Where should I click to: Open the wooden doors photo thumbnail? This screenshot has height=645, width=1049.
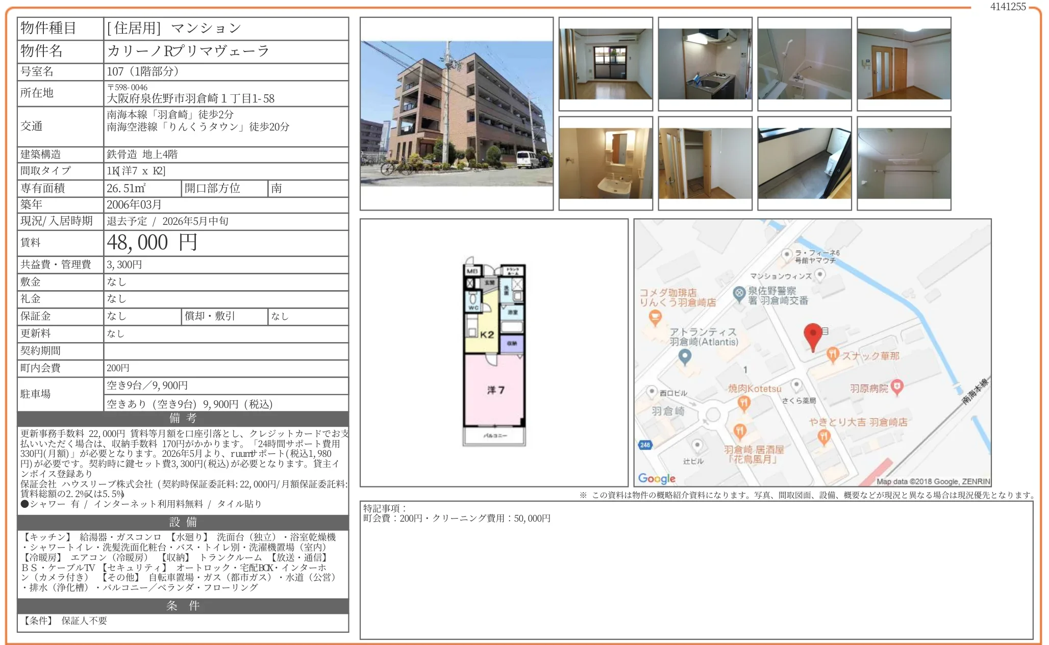click(904, 64)
